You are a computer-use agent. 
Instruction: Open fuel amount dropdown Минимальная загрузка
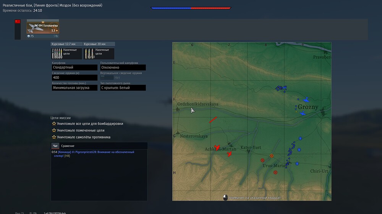point(74,88)
